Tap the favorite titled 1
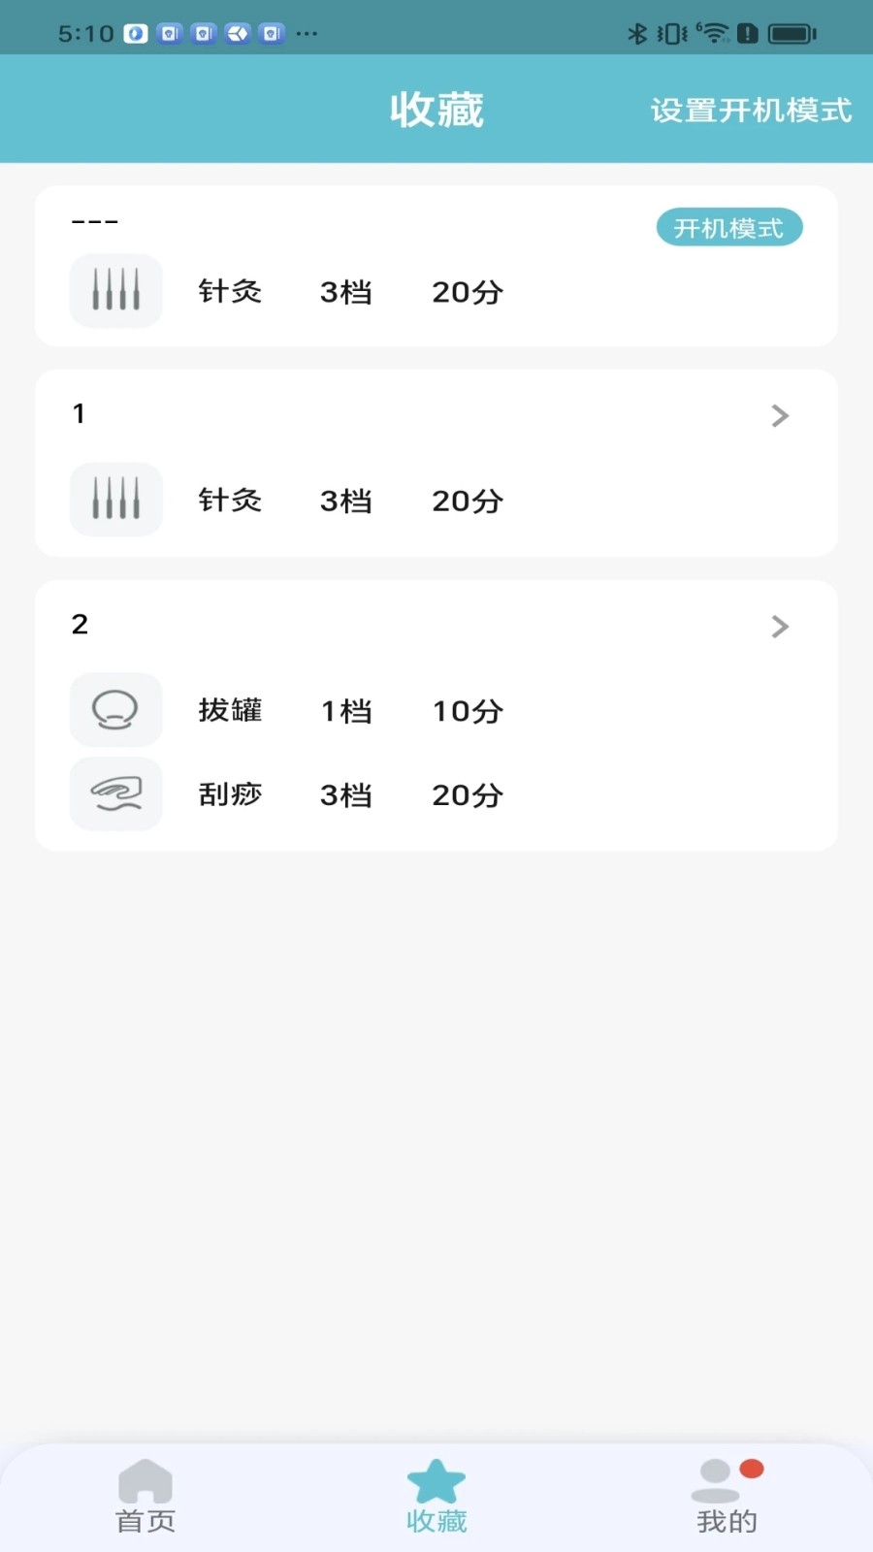 click(80, 414)
